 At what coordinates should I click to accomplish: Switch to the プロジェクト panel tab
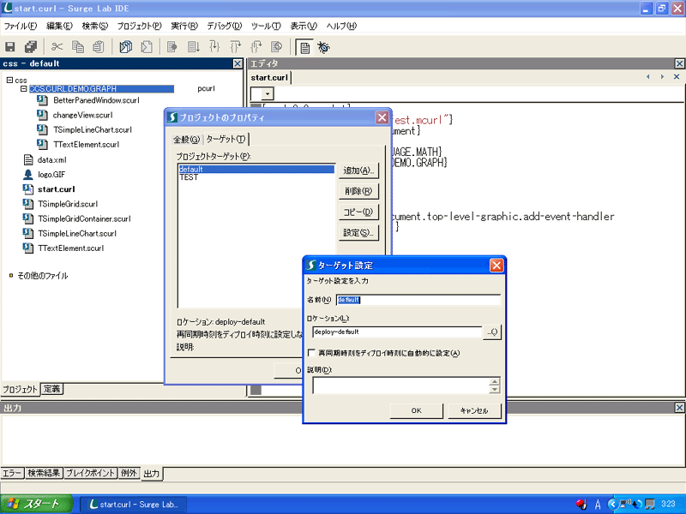tap(20, 389)
